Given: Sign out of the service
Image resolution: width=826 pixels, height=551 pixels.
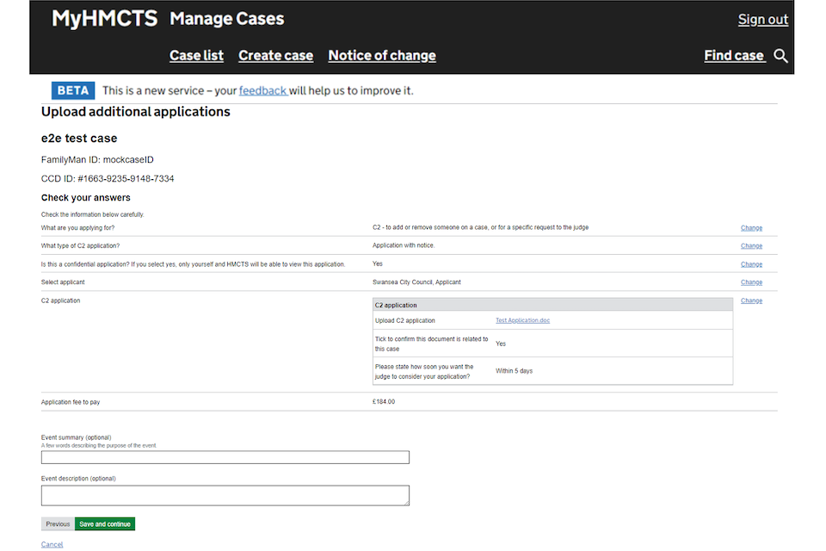Looking at the screenshot, I should (x=762, y=20).
